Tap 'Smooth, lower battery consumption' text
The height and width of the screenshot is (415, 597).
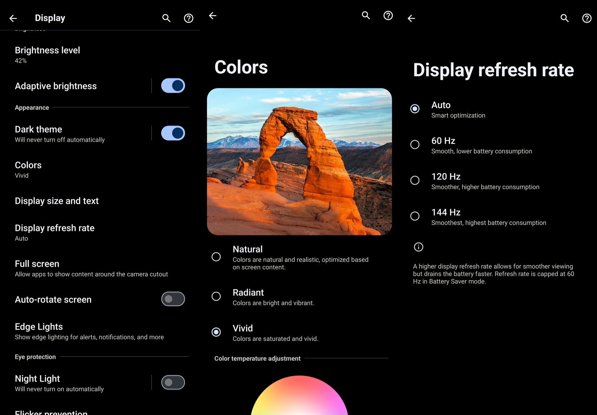(x=482, y=151)
